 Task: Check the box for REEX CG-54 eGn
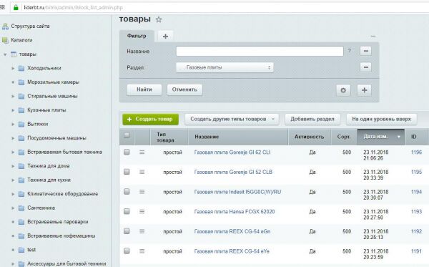(127, 231)
